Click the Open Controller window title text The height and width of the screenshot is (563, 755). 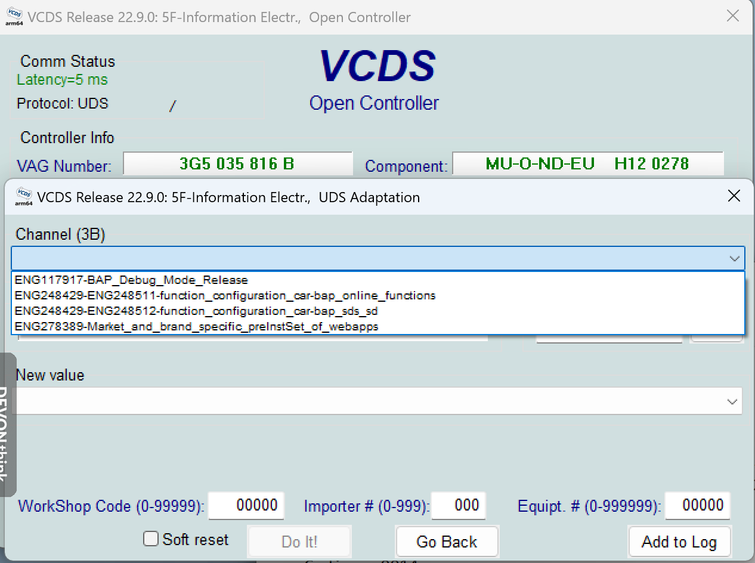point(219,17)
